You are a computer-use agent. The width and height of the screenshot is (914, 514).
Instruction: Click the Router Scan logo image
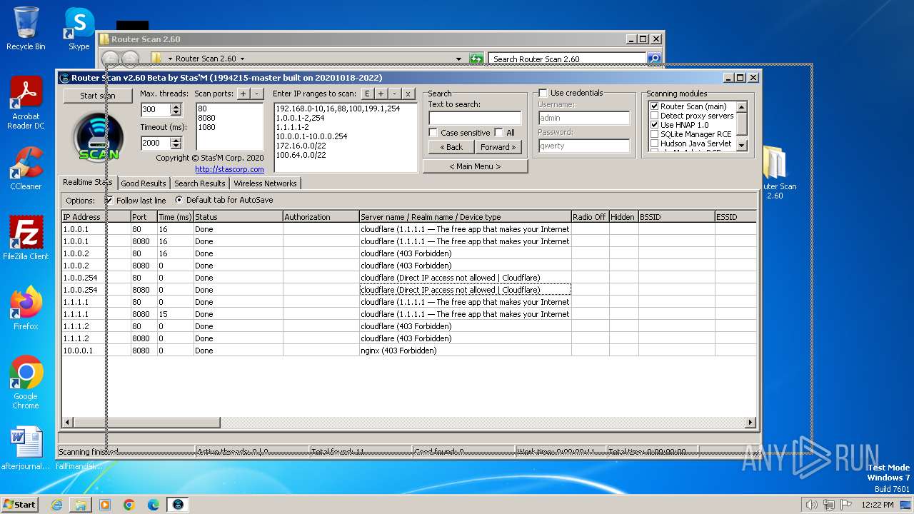click(99, 137)
